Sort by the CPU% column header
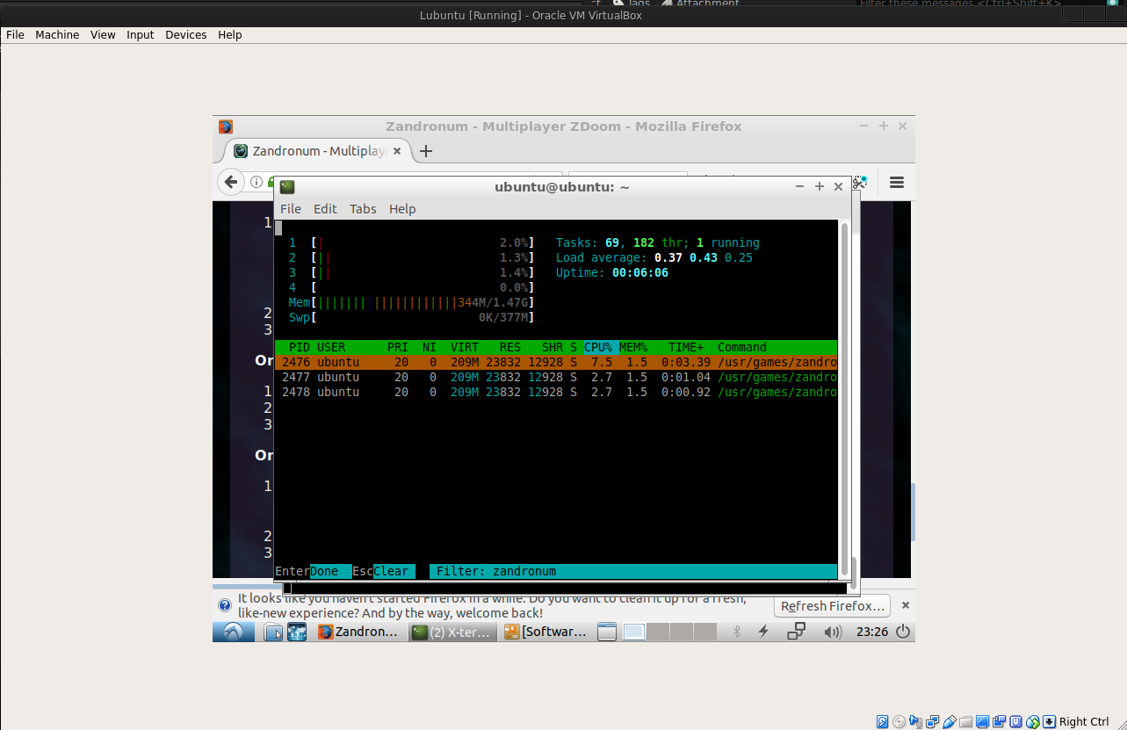The width and height of the screenshot is (1127, 730). point(598,347)
